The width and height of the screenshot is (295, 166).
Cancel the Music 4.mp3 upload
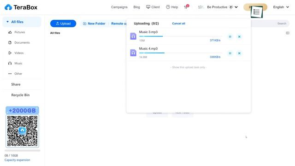239,53
